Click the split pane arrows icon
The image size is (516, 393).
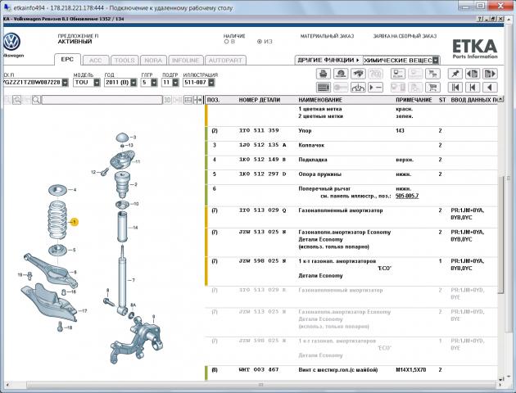[x=197, y=100]
